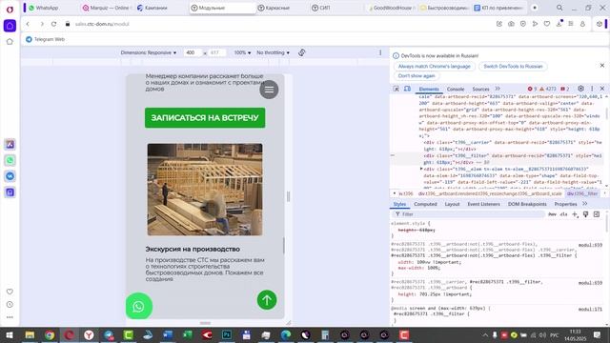
Task: Toggle the :hov element state button in Styles
Action: (x=552, y=214)
